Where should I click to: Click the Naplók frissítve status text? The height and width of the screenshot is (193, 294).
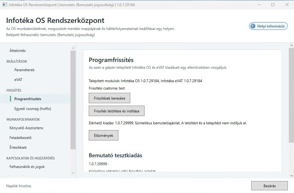[x=19, y=186]
